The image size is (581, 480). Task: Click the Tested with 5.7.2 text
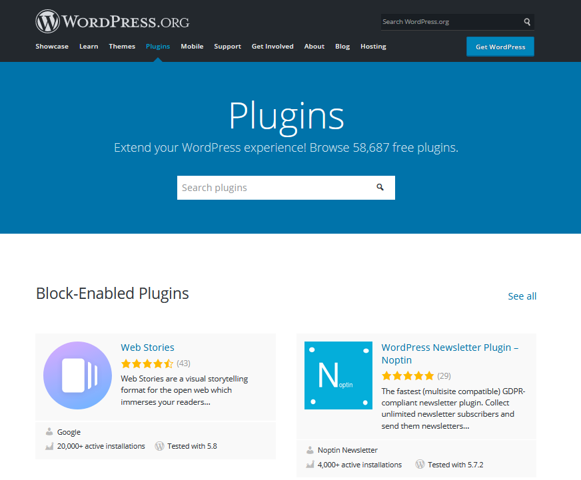455,465
